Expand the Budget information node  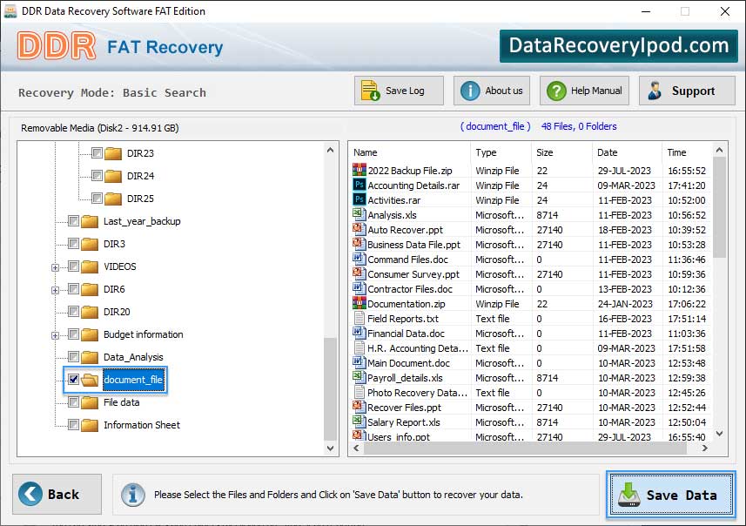(x=55, y=335)
